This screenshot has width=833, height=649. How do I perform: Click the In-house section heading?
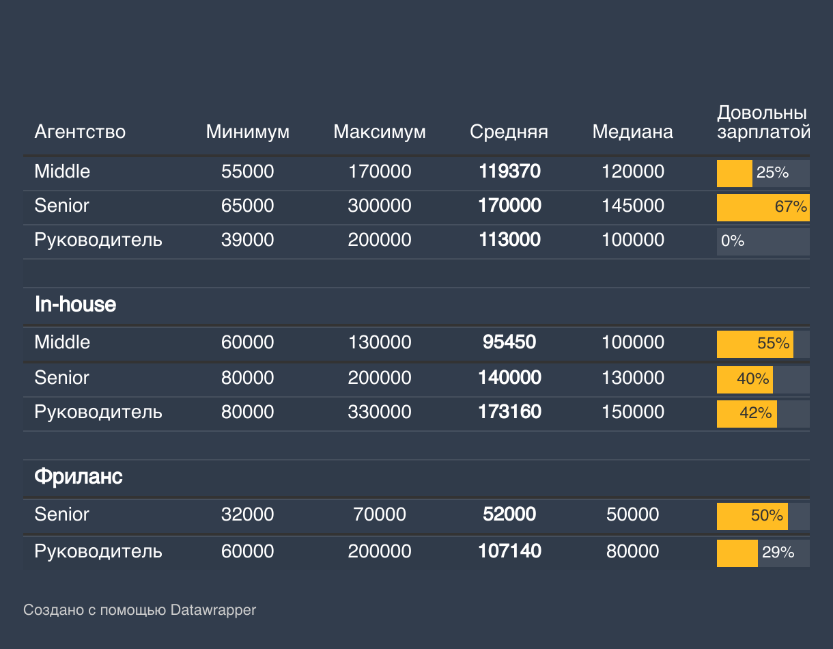[75, 305]
